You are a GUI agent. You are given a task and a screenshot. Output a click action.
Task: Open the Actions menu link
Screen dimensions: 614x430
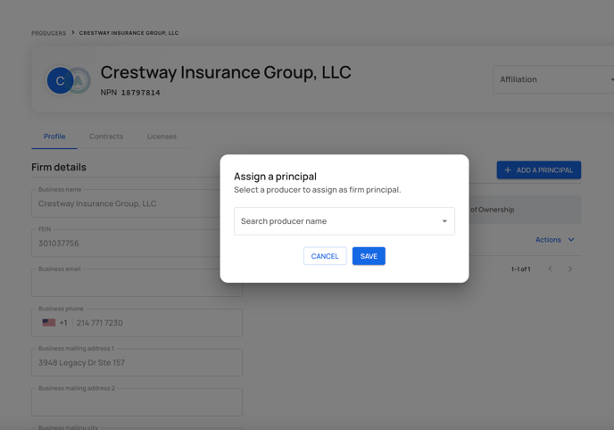click(x=548, y=240)
